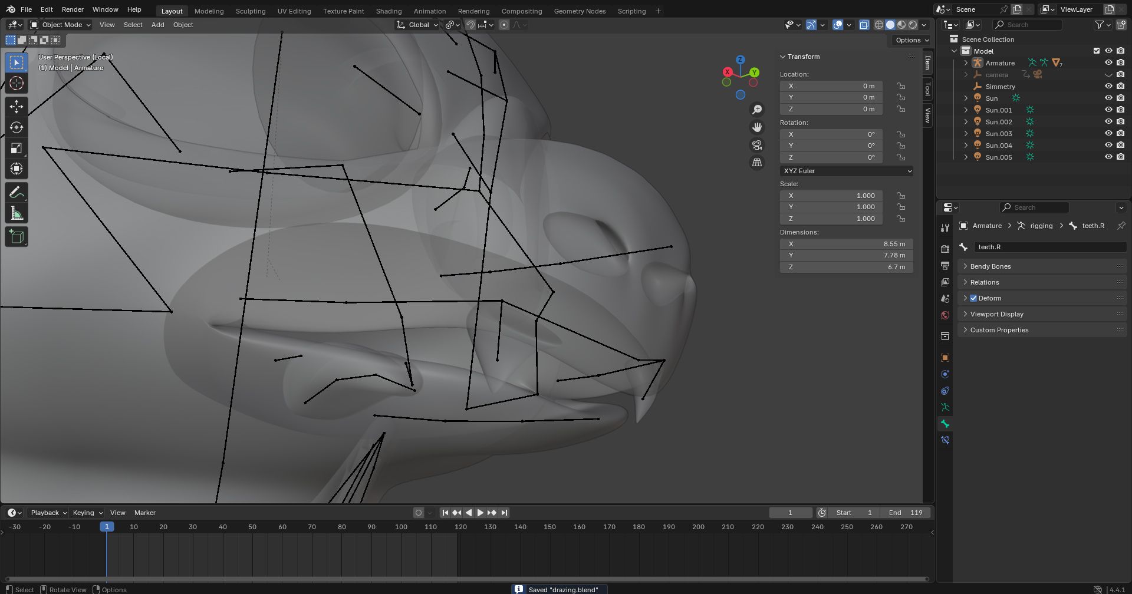Switch to the Shading workspace tab

click(389, 11)
